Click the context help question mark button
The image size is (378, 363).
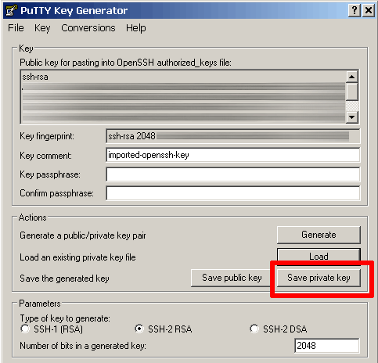[355, 11]
